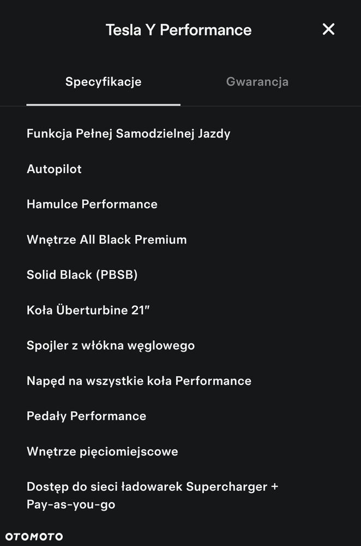Select the Specyfikacje tab
Viewport: 361px width, 546px height.
[x=103, y=82]
